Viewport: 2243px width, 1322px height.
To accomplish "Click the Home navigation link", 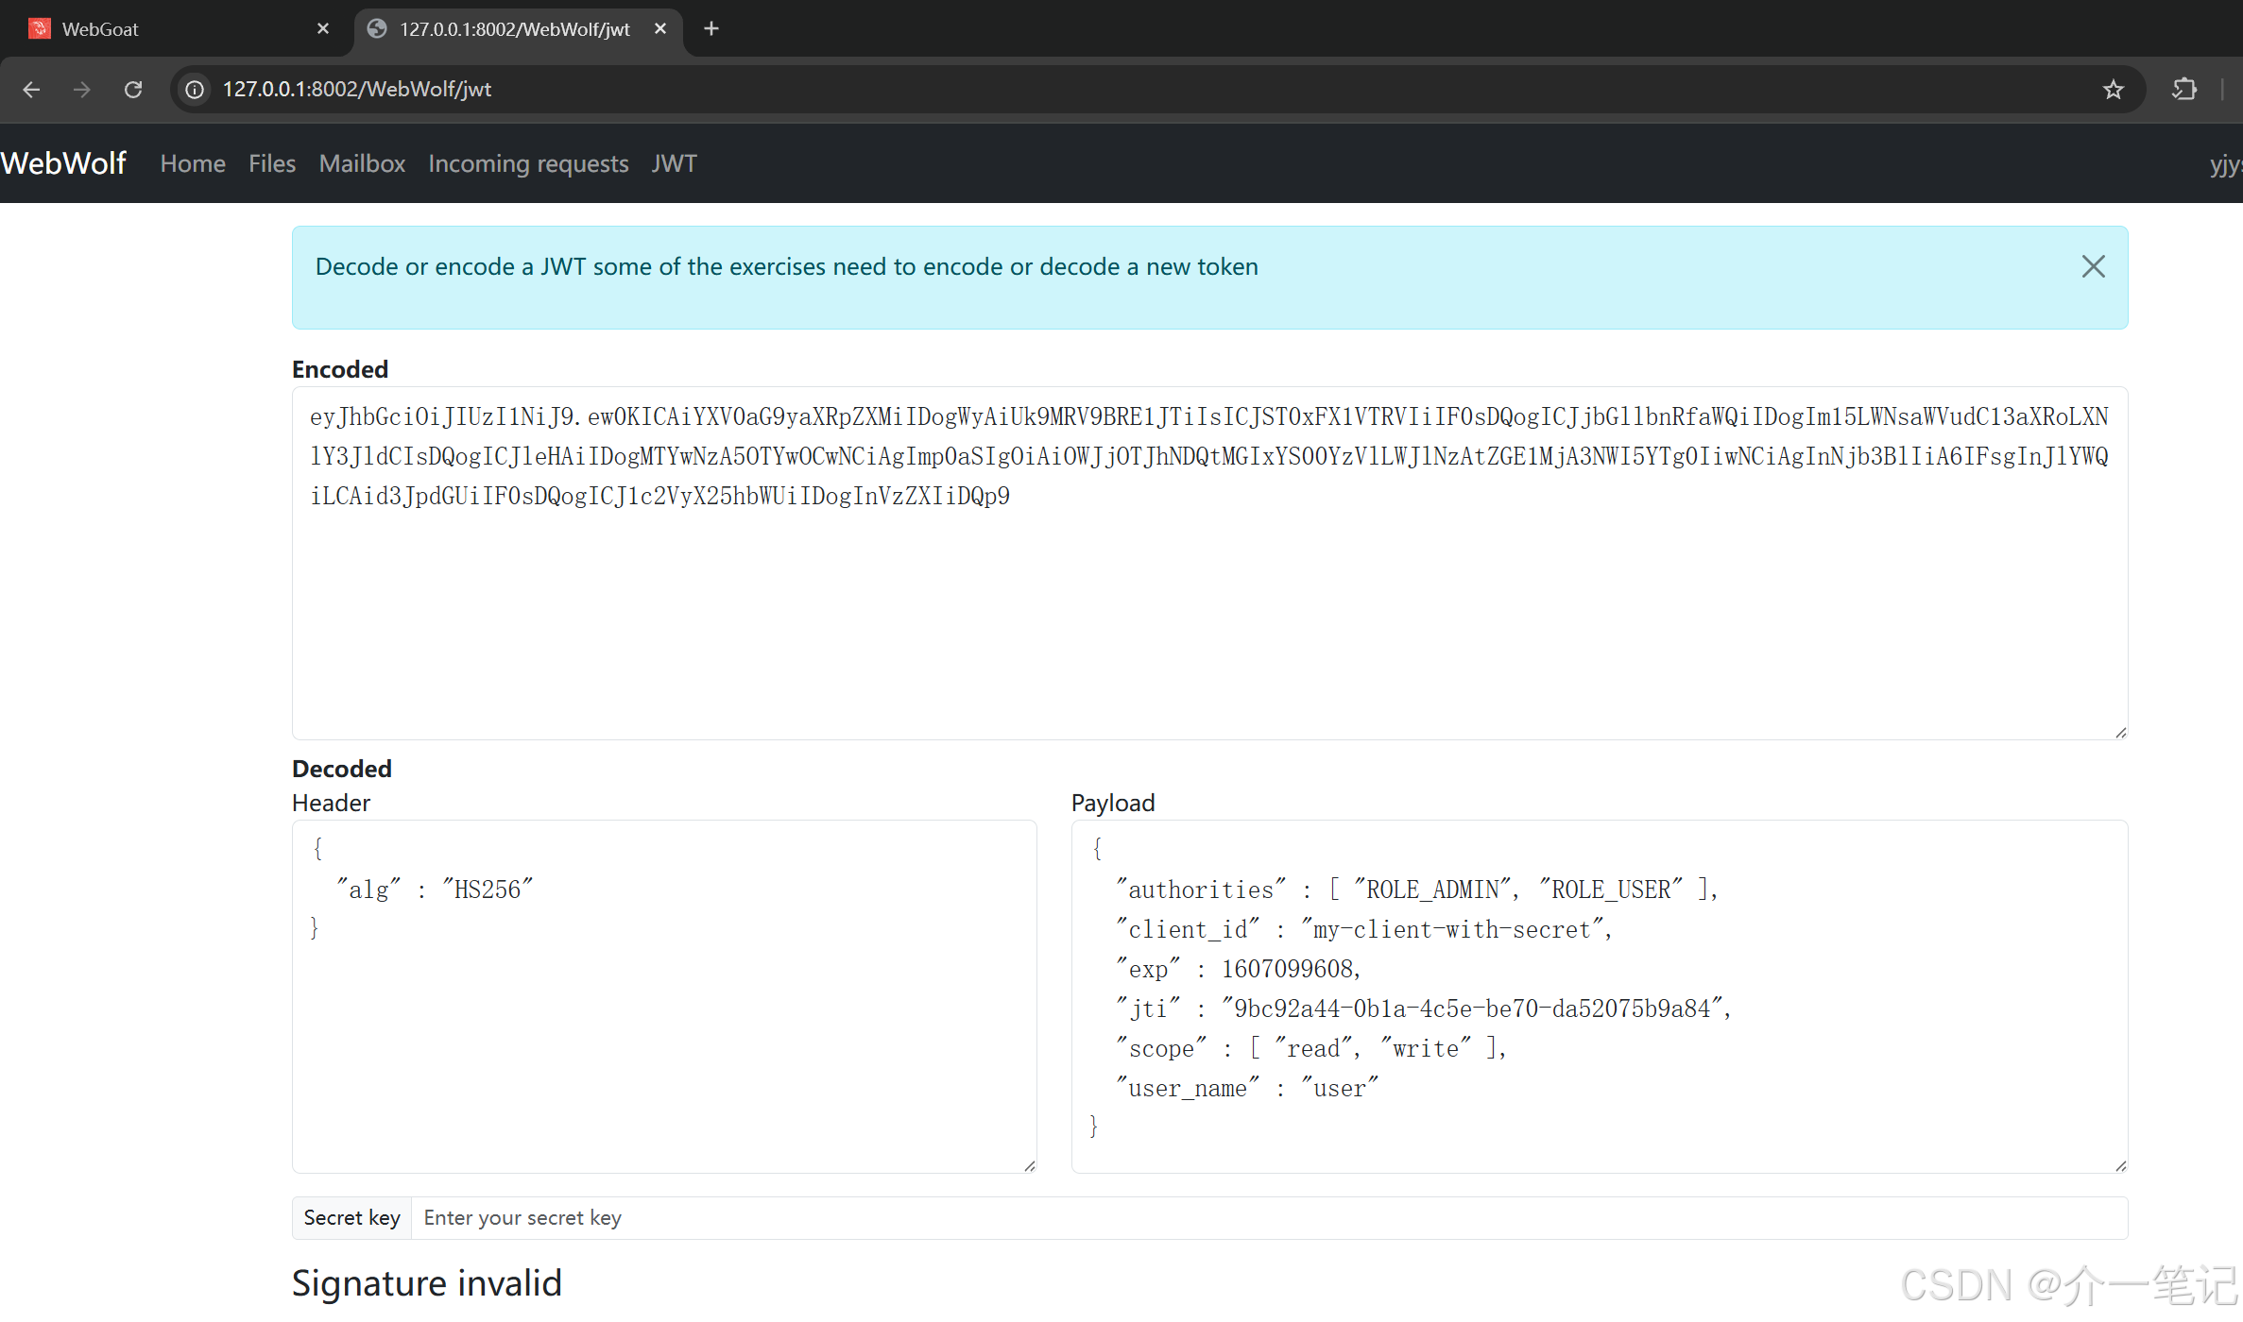I will coord(193,163).
